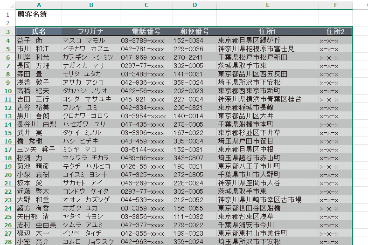Click the select-all corner triangle
This screenshot has height=245, width=368.
pyautogui.click(x=12, y=6)
